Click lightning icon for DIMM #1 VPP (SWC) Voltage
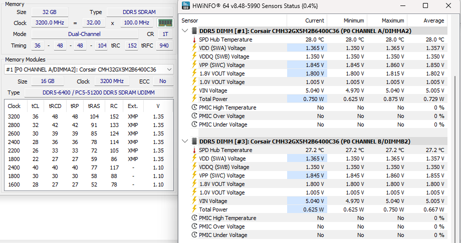This screenshot has height=243, width=461. [x=194, y=65]
